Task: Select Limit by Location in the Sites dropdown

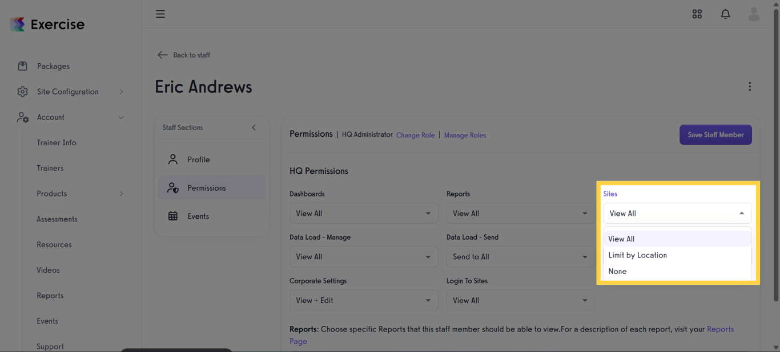Action: pos(638,255)
